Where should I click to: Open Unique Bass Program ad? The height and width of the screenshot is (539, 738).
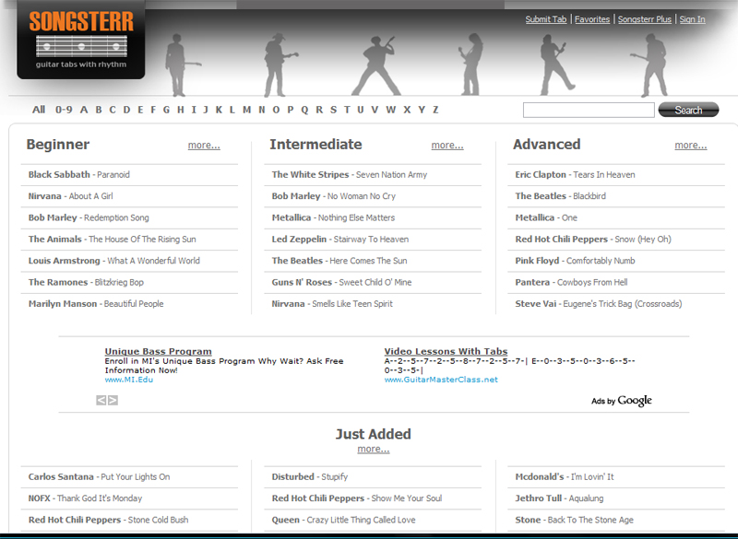pos(158,351)
